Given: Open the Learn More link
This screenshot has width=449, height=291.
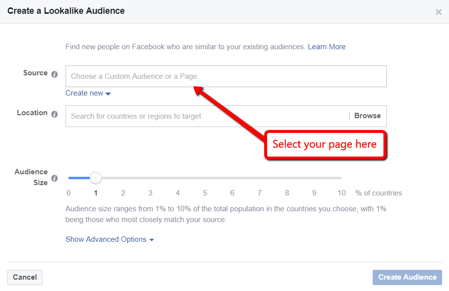Looking at the screenshot, I should (326, 47).
